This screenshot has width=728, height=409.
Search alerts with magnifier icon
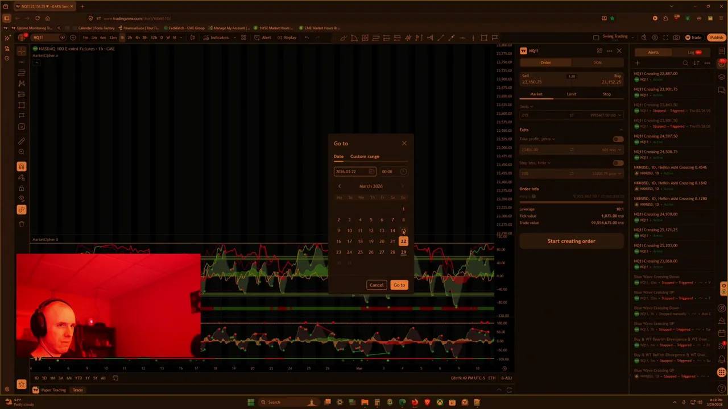(x=685, y=63)
